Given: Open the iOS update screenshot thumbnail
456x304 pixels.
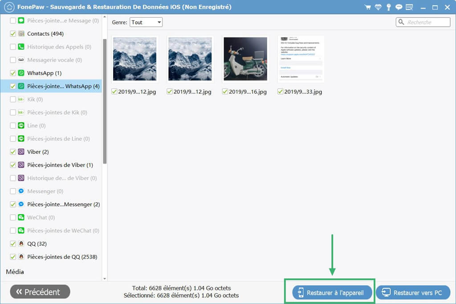Looking at the screenshot, I should [x=301, y=59].
